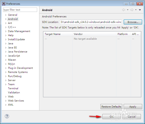
Task: Click the forward navigation arrow icon
Action: (x=132, y=10)
